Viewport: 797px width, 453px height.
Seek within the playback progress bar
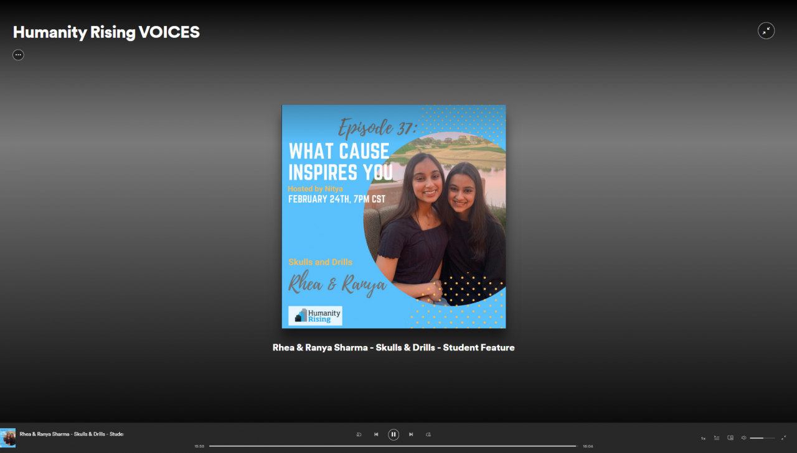[393, 446]
